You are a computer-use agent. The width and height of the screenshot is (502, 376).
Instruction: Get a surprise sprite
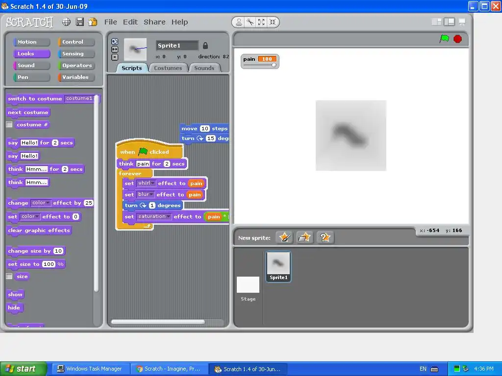pyautogui.click(x=325, y=237)
